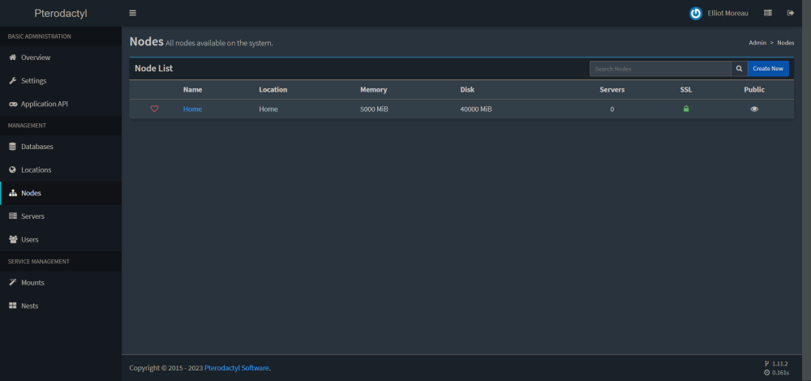Click the Settings wrench icon

click(13, 80)
